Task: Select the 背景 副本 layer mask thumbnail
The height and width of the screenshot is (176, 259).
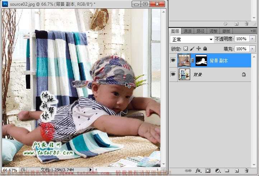Action: (201, 60)
